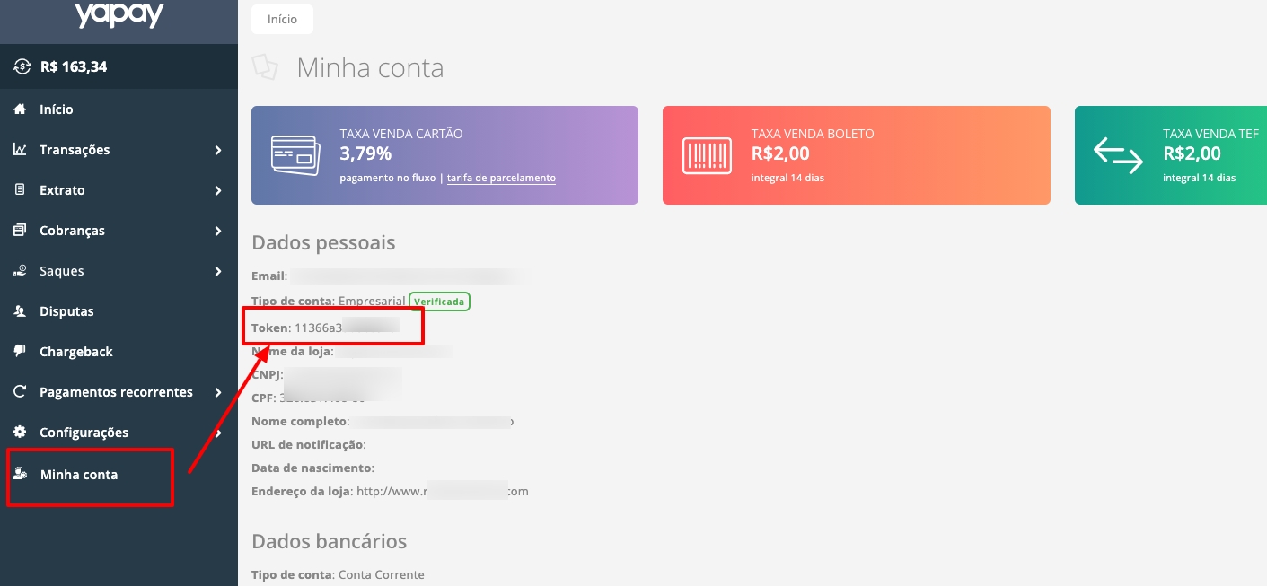This screenshot has height=586, width=1267.
Task: Expand the Transações submenu chevron
Action: (x=218, y=150)
